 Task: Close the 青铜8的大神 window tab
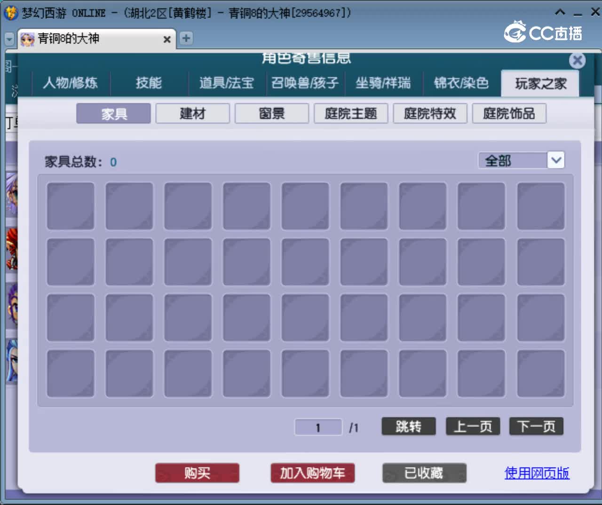coord(166,39)
